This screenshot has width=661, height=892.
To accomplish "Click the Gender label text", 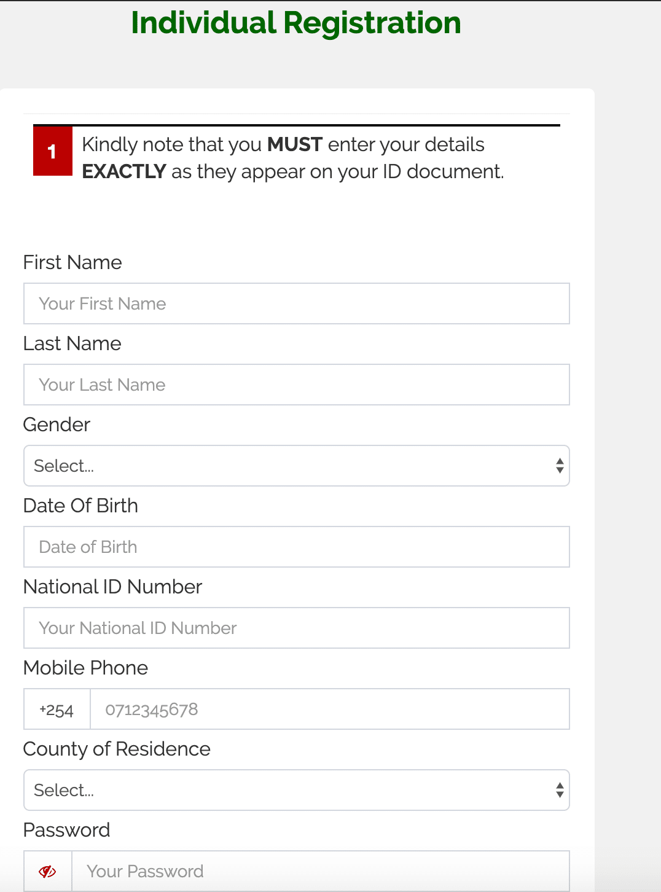I will (x=57, y=424).
